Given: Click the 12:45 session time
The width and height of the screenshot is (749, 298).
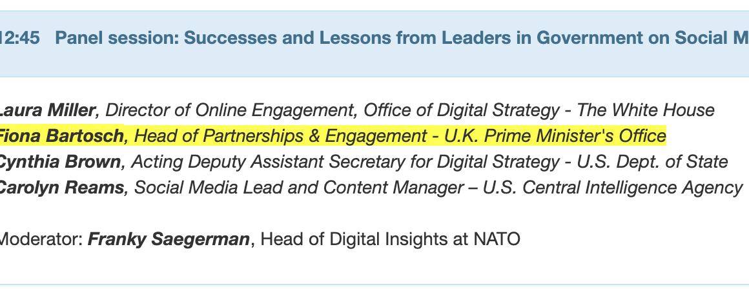Looking at the screenshot, I should point(19,38).
